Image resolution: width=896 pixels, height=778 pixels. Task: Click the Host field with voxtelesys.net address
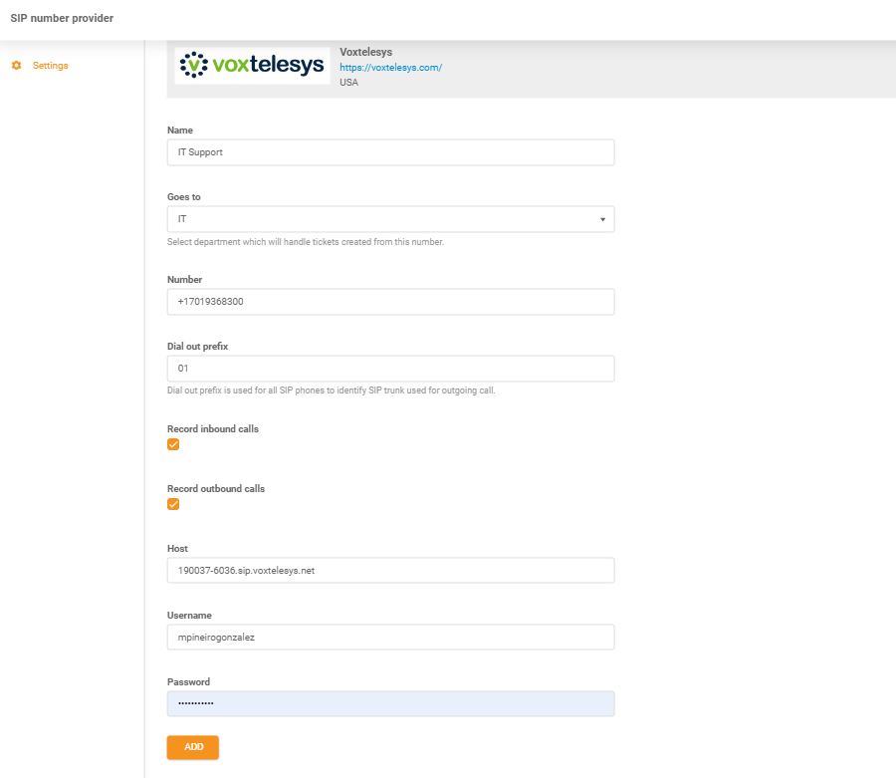(x=390, y=570)
